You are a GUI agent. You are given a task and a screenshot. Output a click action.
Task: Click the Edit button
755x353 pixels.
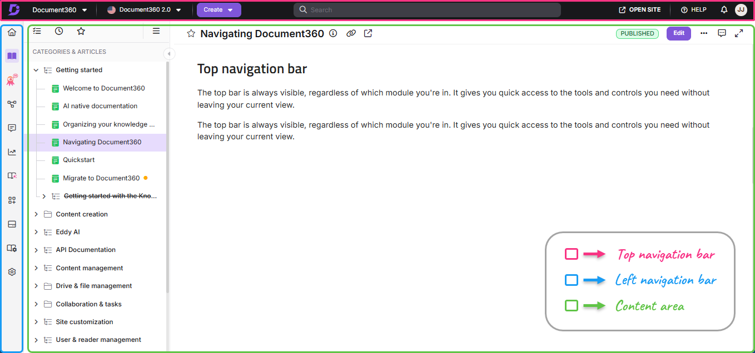pos(679,33)
